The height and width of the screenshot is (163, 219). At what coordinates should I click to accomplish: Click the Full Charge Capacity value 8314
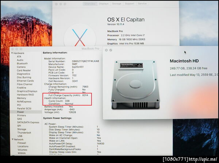[x=85, y=95]
